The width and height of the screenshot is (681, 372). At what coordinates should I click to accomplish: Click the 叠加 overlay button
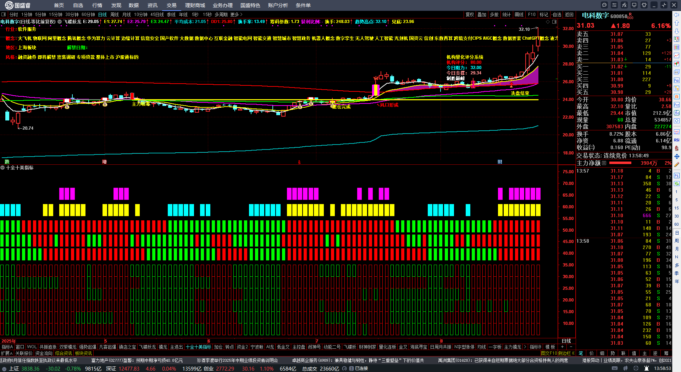[482, 15]
